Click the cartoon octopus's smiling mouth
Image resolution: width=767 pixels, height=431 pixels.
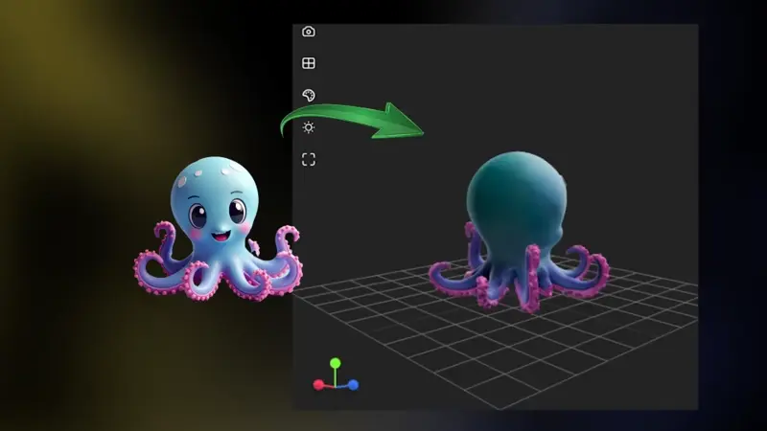coord(220,230)
